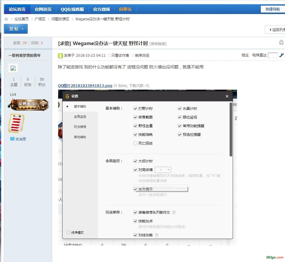Toggle the 对线攻略 checkbox
The width and height of the screenshot is (285, 262).
[135, 235]
